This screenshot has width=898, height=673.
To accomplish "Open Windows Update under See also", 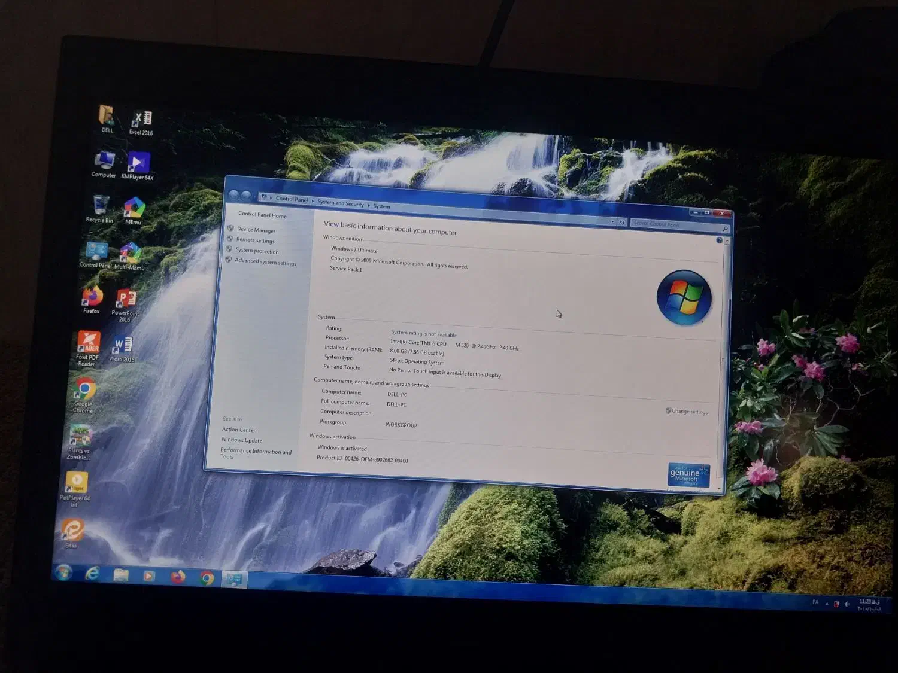I will coord(241,440).
